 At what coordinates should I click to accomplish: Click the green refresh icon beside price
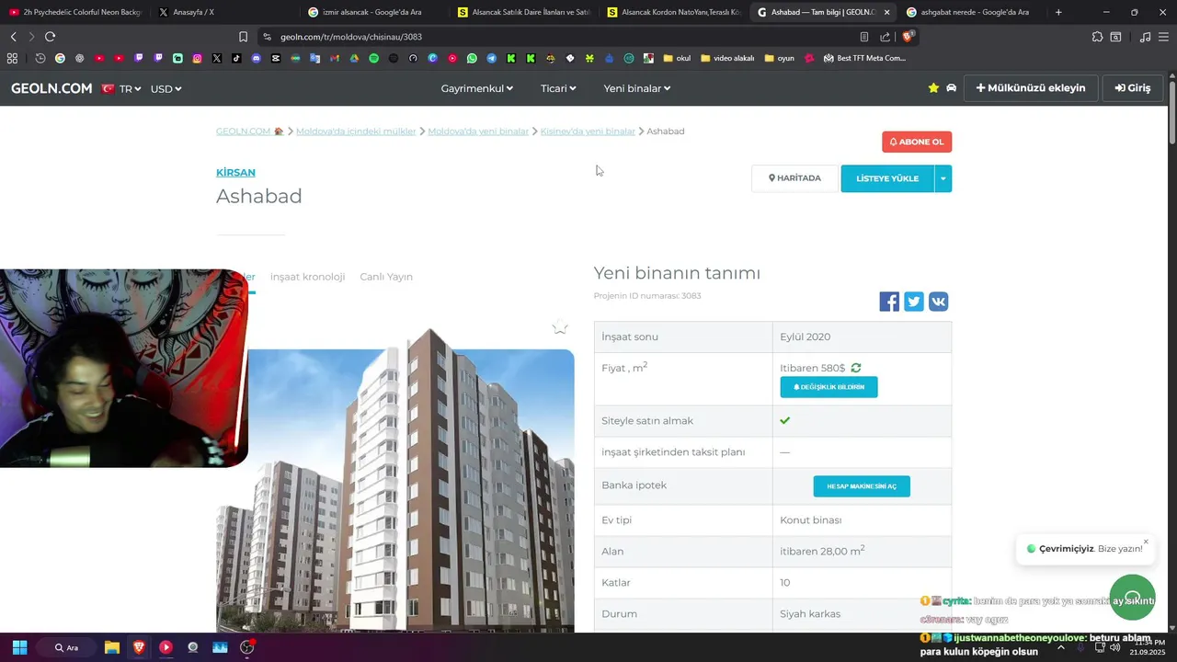[x=856, y=368]
